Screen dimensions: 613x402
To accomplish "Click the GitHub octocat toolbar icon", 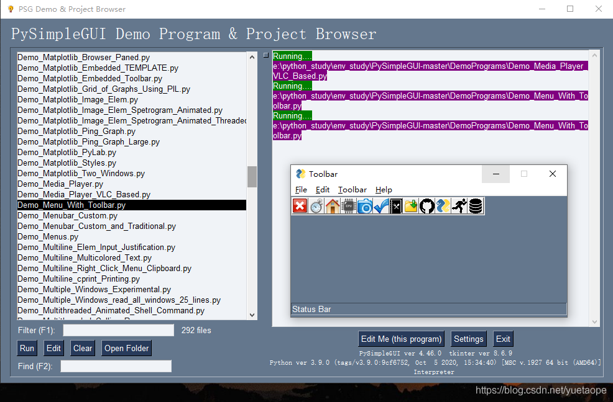I will 427,206.
